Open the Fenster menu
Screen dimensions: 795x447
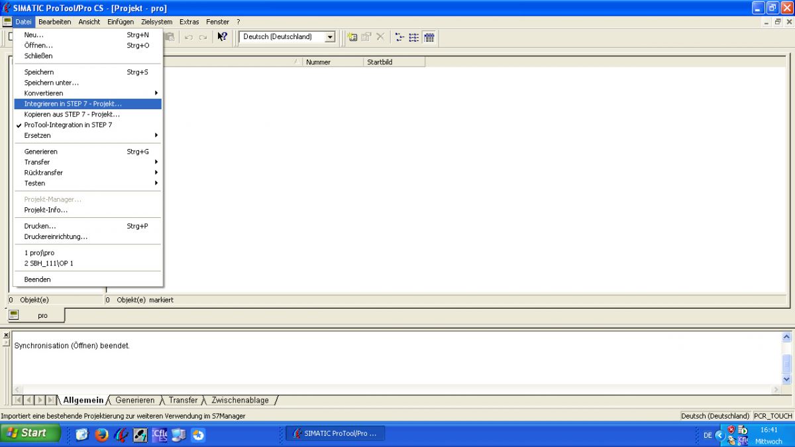click(x=218, y=22)
